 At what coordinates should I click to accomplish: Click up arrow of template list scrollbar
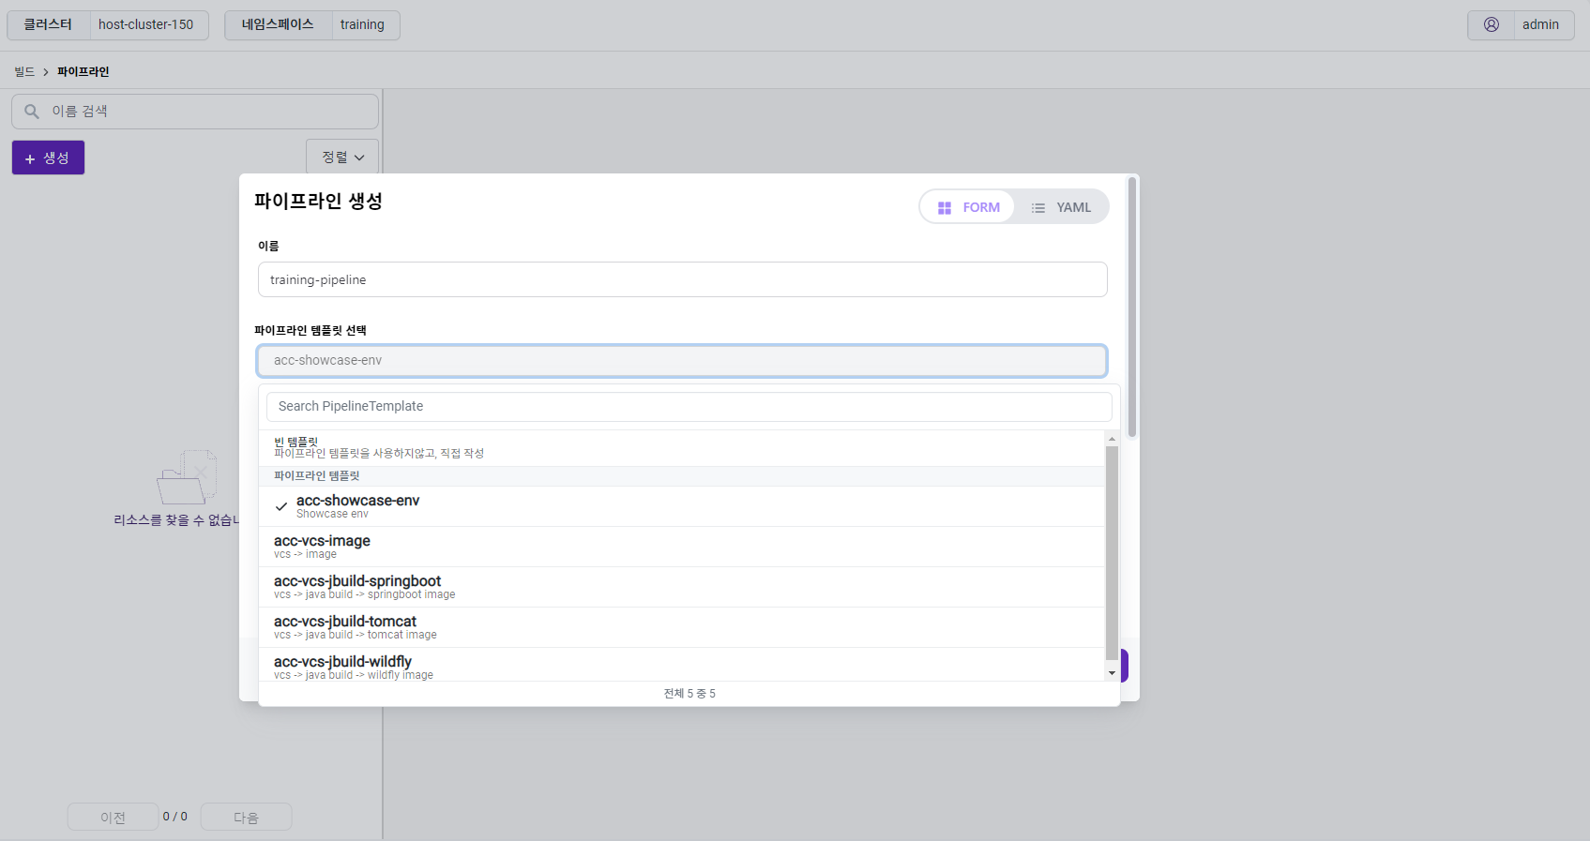point(1112,438)
